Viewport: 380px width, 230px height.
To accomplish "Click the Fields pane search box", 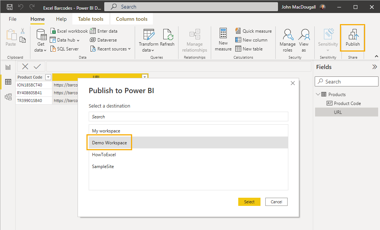I will pyautogui.click(x=347, y=82).
